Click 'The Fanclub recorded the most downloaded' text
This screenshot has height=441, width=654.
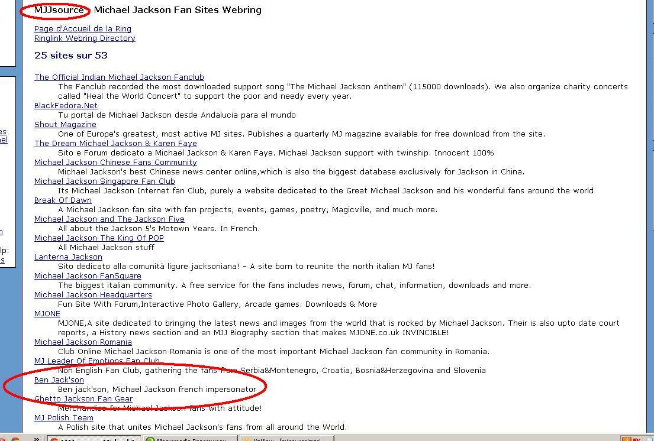coord(343,92)
